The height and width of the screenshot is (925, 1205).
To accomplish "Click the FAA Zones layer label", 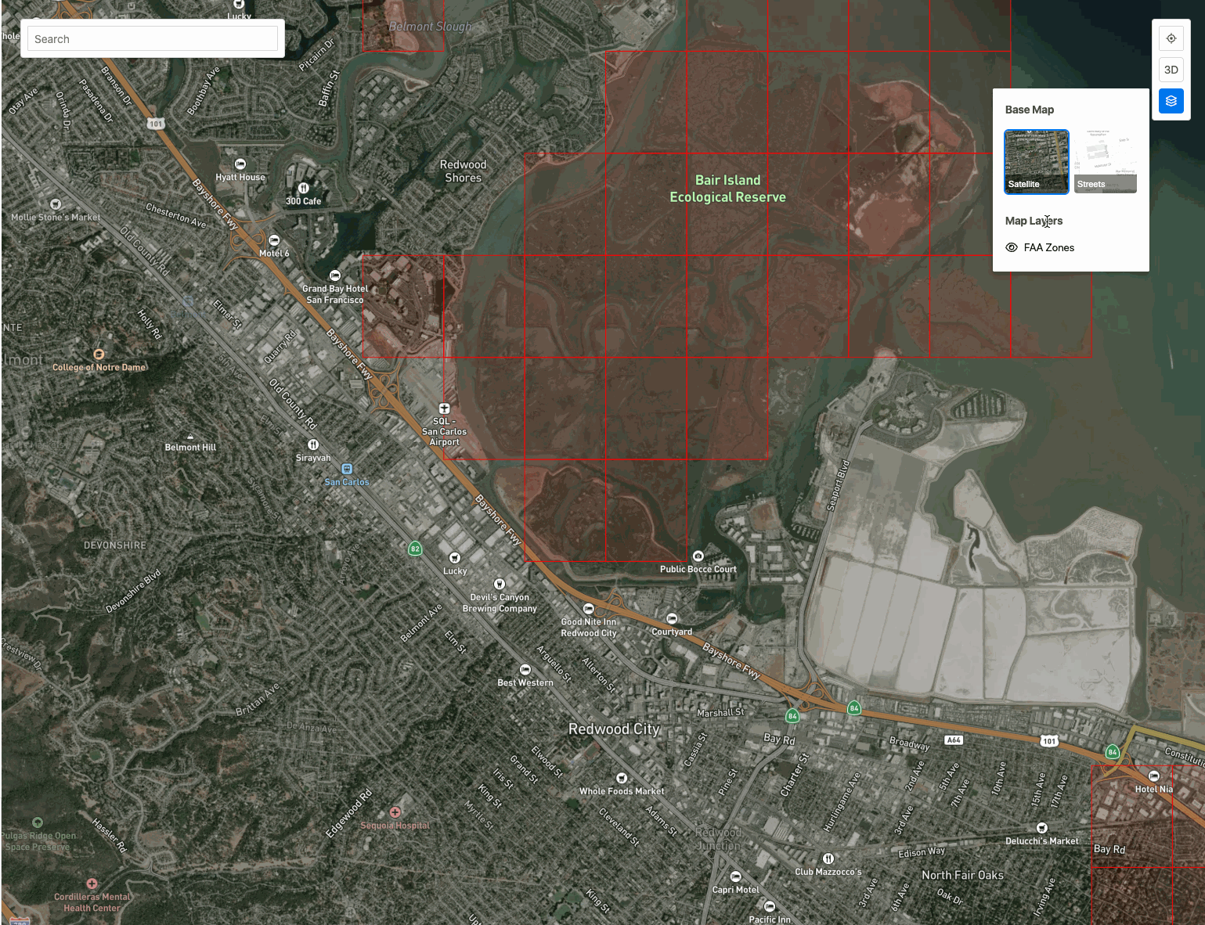I will tap(1048, 247).
